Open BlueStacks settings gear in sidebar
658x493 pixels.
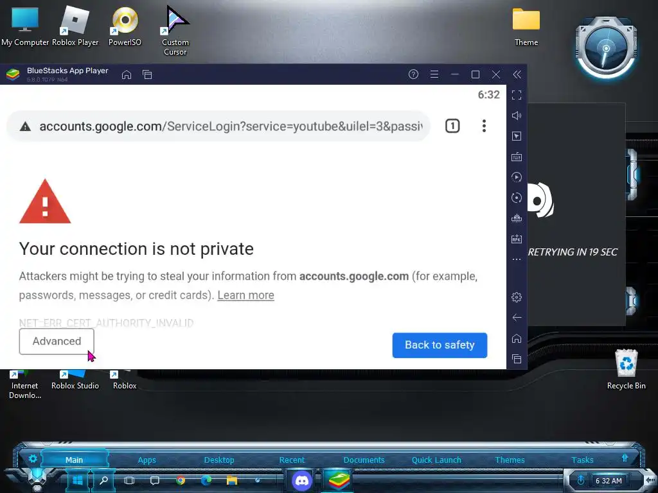[x=517, y=297]
